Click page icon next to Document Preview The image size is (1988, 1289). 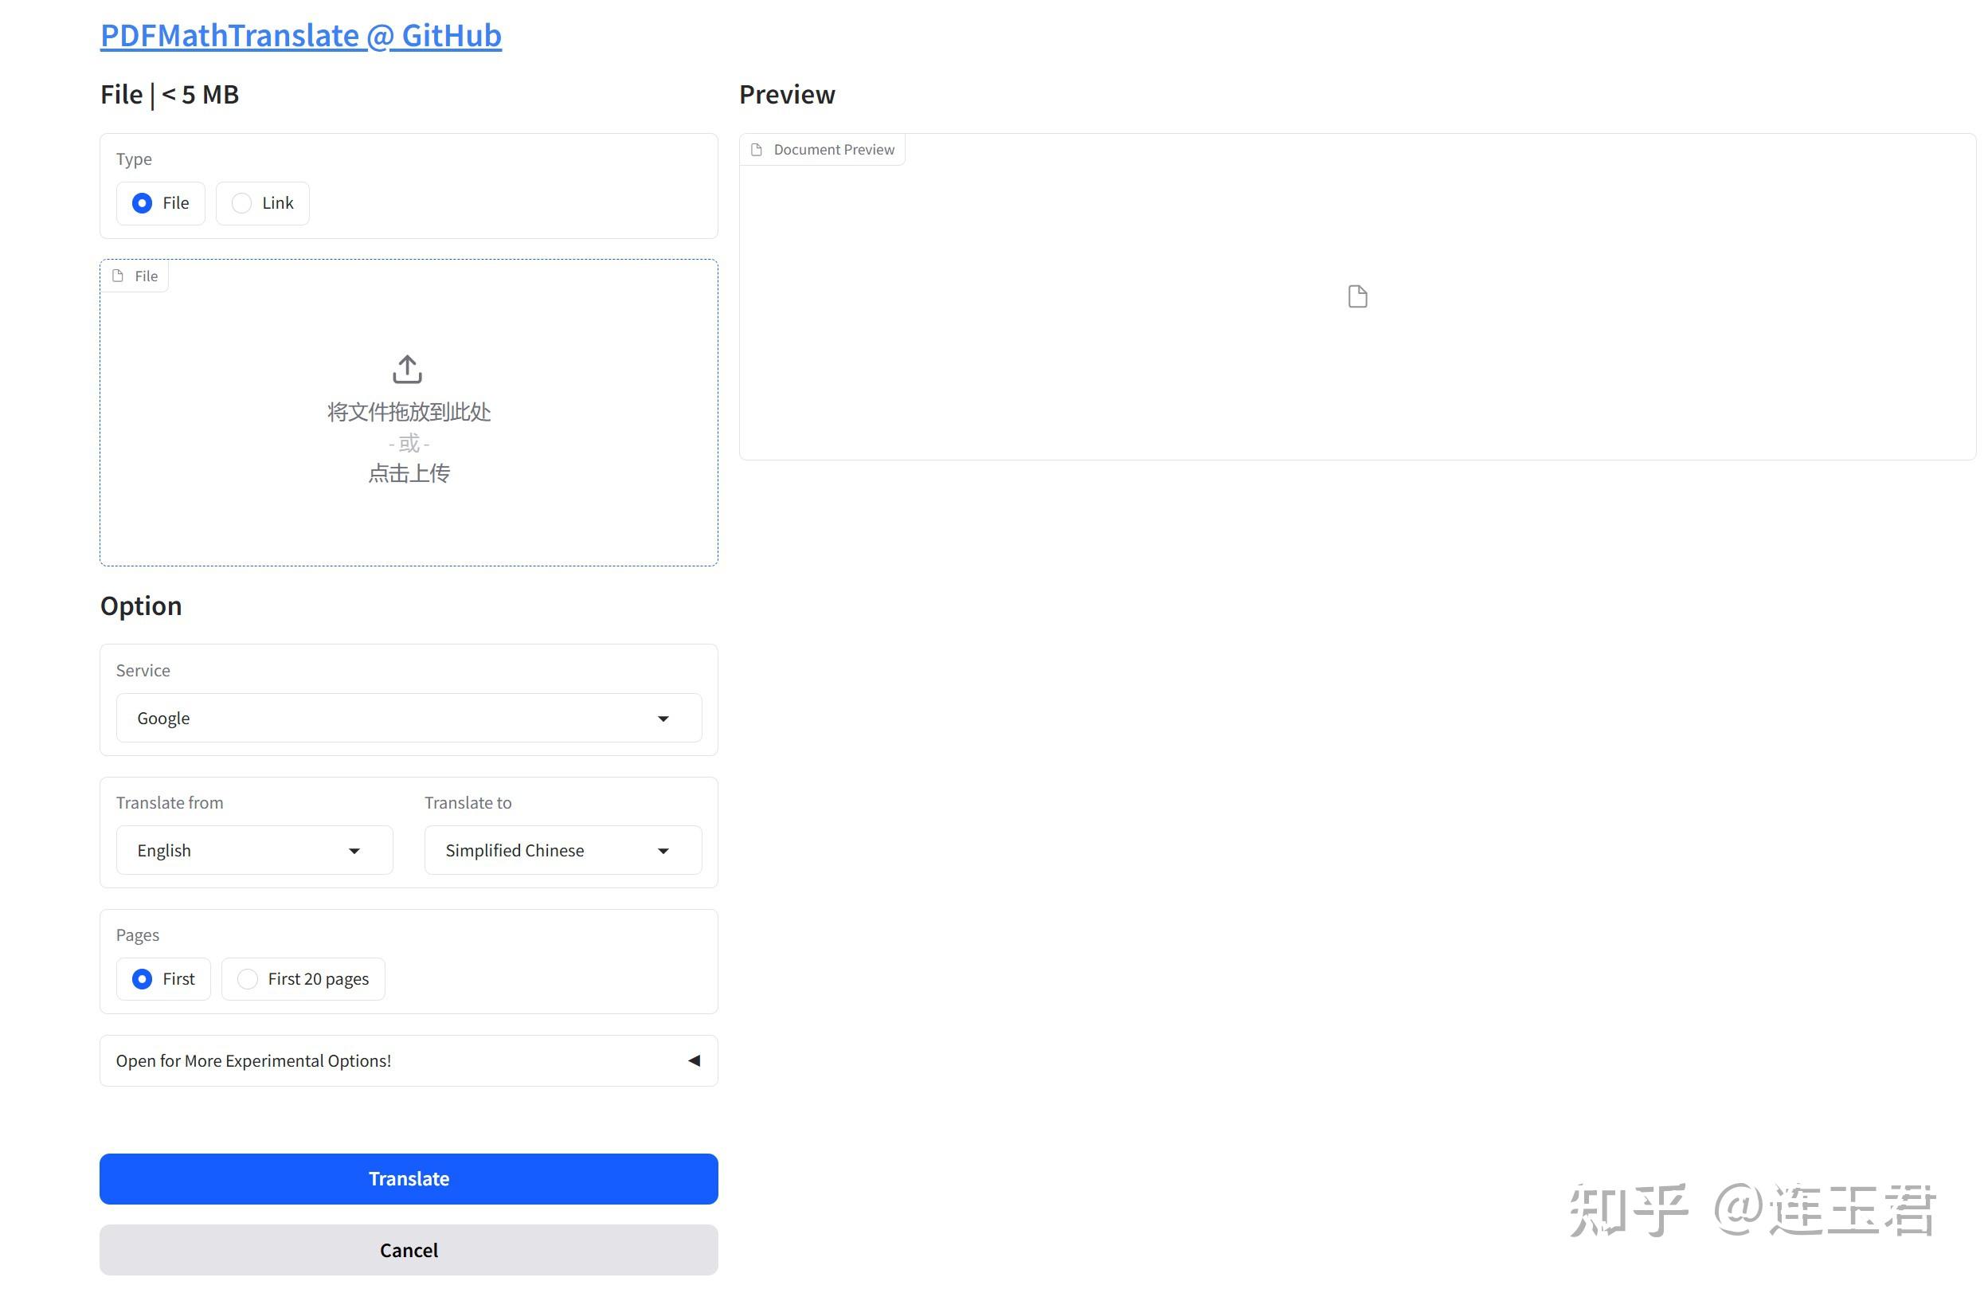[x=757, y=150]
